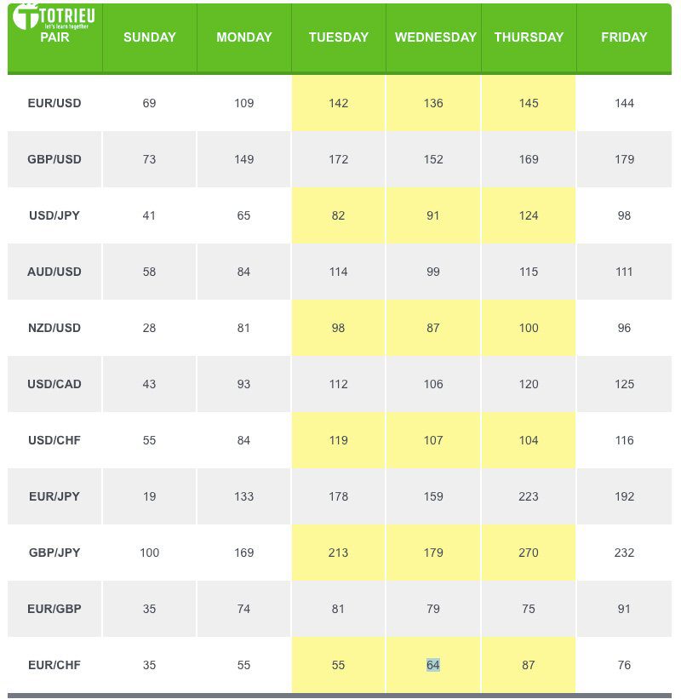Click the USD/CAD Friday value 125

(624, 384)
